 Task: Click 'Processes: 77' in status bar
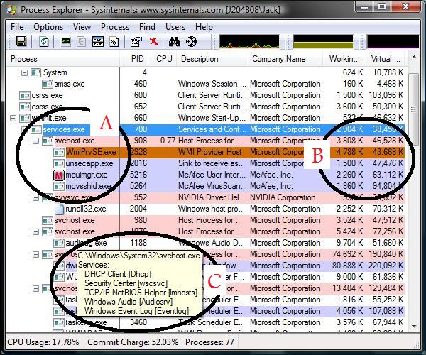pos(209,342)
